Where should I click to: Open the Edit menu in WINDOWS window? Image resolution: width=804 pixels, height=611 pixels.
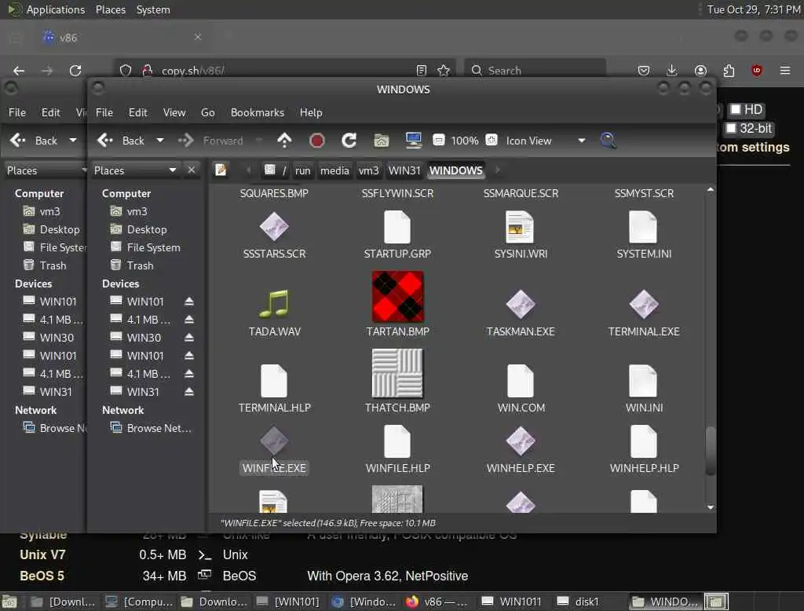[x=138, y=112]
